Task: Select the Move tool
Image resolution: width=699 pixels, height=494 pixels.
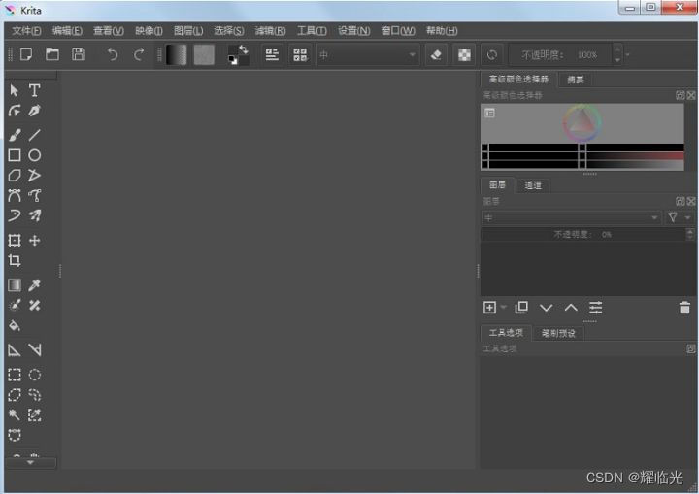Action: point(34,241)
